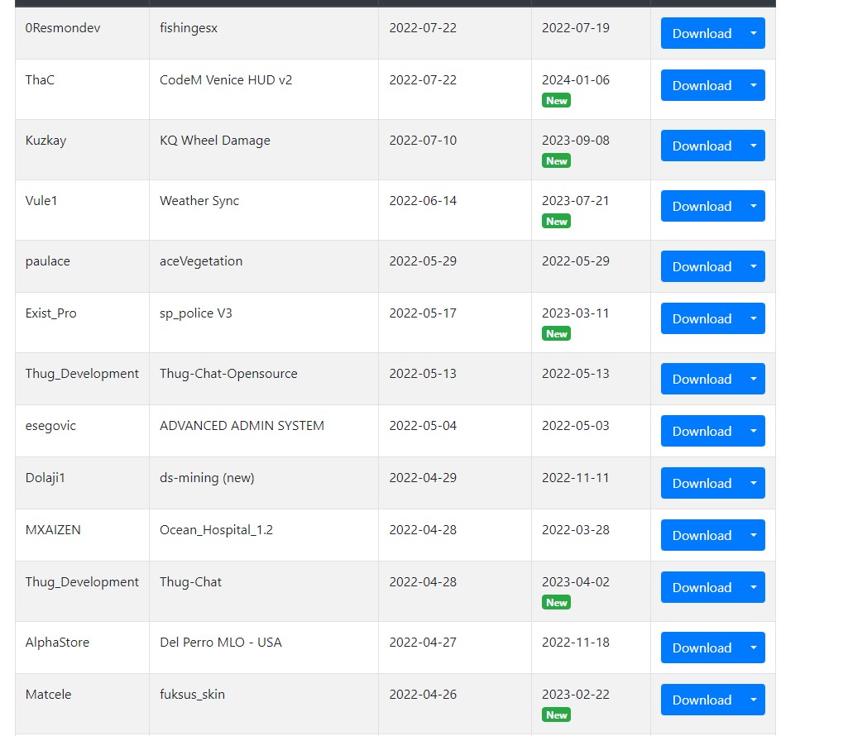Click New badge under 2024-01-06
Image resolution: width=848 pixels, height=736 pixels.
(x=556, y=101)
